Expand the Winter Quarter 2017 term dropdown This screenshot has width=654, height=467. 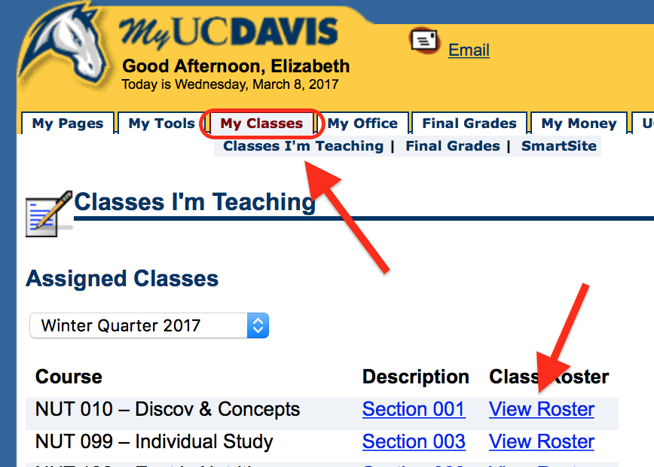click(x=148, y=326)
